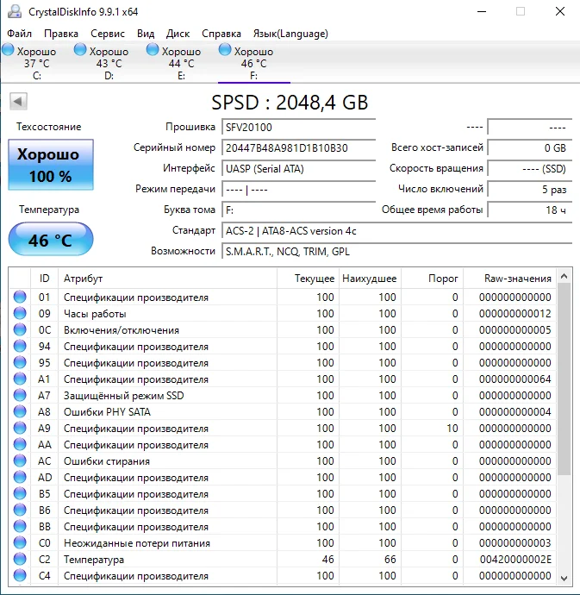Click the status orb for attribute BB
Viewport: 580px width, 595px height.
[x=20, y=526]
